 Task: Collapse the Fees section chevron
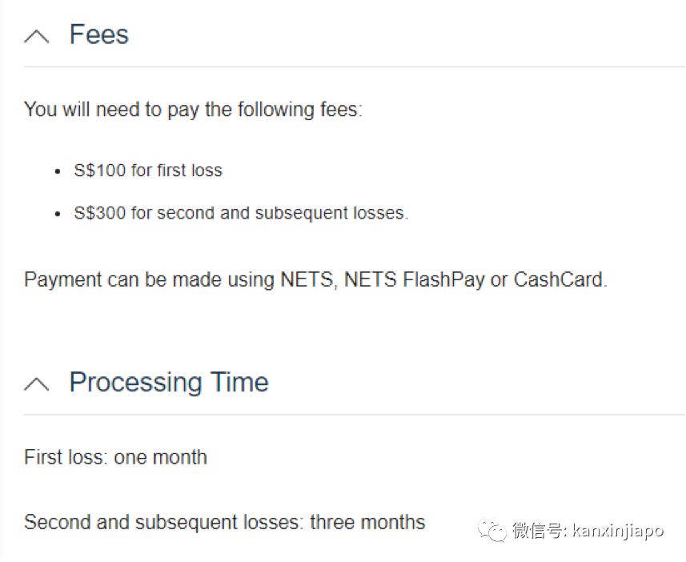tap(37, 36)
